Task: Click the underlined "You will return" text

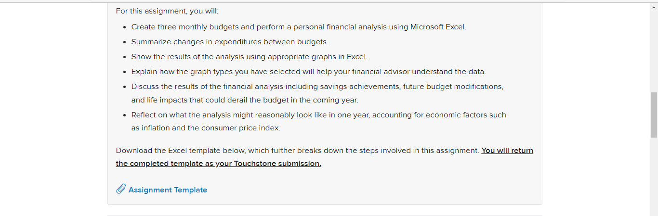Action: coord(507,150)
